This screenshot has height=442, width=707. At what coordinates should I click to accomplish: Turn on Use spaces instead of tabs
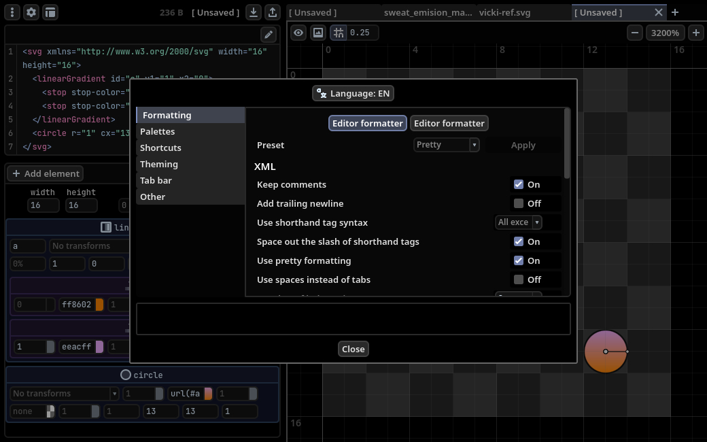click(x=519, y=279)
